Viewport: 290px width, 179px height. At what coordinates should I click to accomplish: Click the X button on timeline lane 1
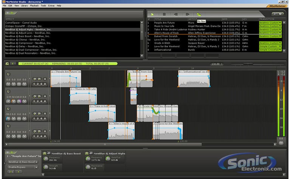pyautogui.click(x=45, y=79)
